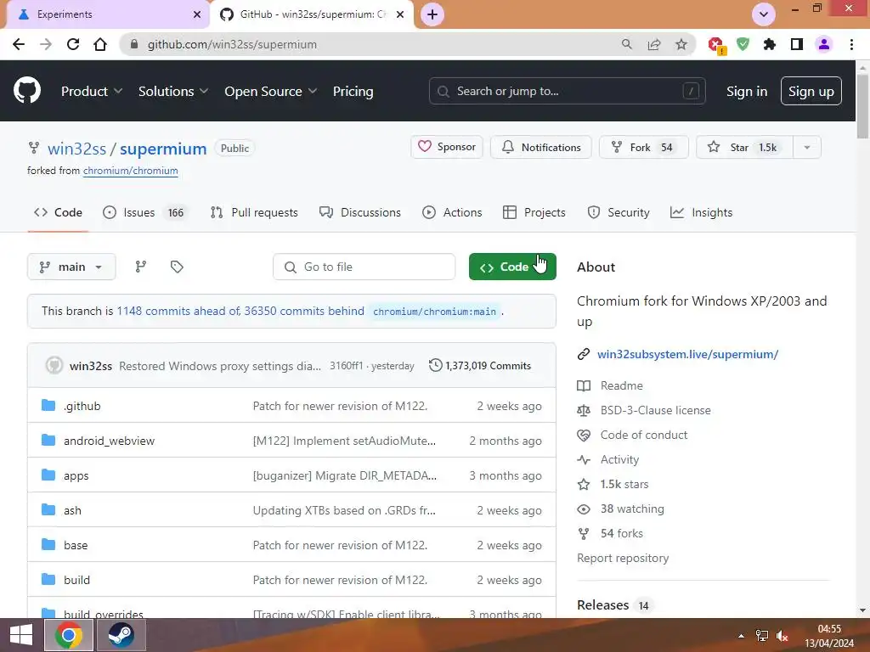
Task: Show hidden system tray icons
Action: (x=741, y=636)
